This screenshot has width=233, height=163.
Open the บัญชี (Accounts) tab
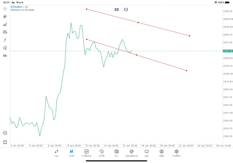161,153
